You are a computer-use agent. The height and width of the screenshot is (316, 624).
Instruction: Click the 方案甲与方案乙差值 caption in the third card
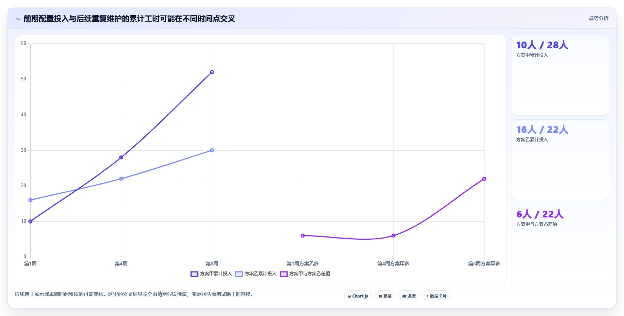coord(537,224)
